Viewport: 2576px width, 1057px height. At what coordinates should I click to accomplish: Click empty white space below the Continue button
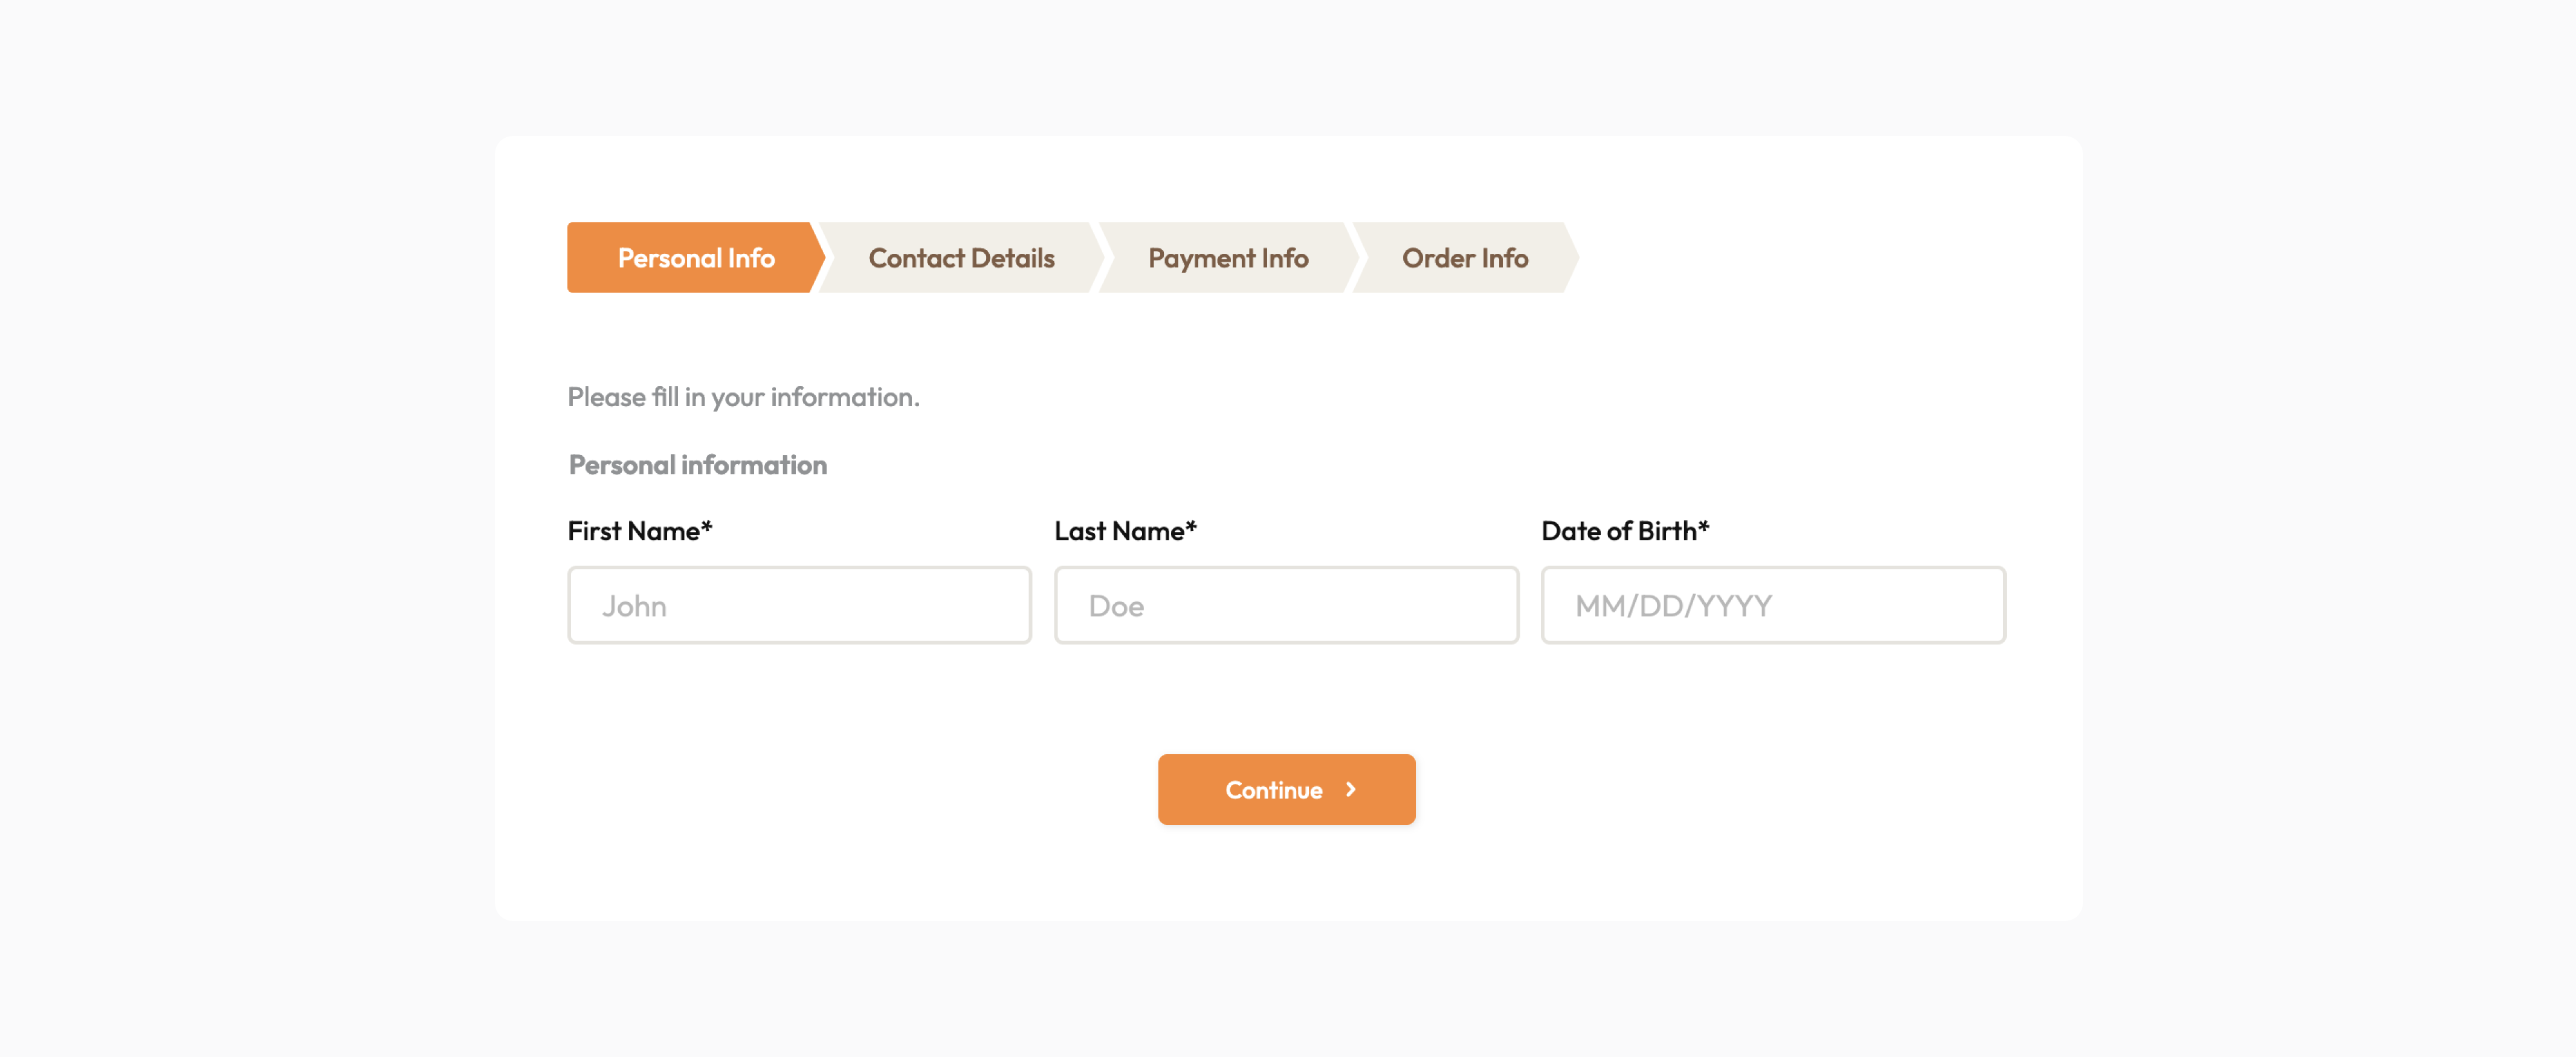pyautogui.click(x=1286, y=875)
